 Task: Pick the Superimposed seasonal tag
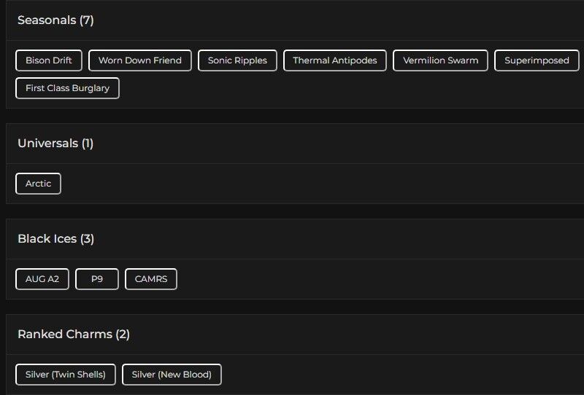pos(537,60)
